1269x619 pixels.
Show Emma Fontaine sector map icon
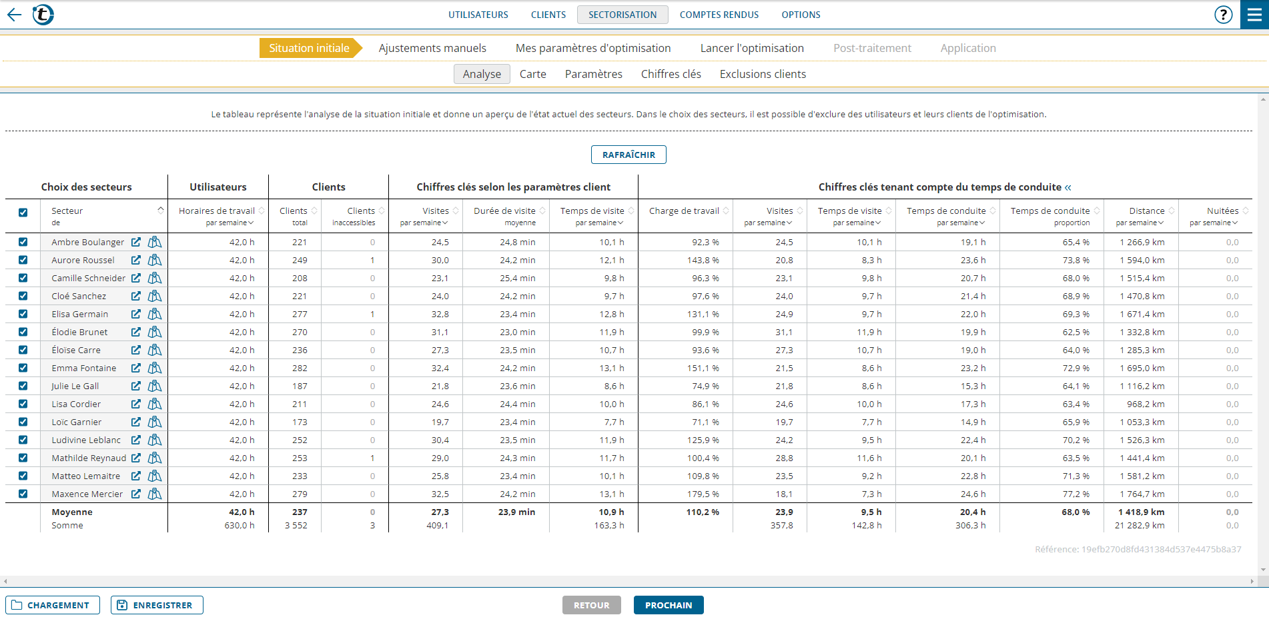(x=155, y=368)
